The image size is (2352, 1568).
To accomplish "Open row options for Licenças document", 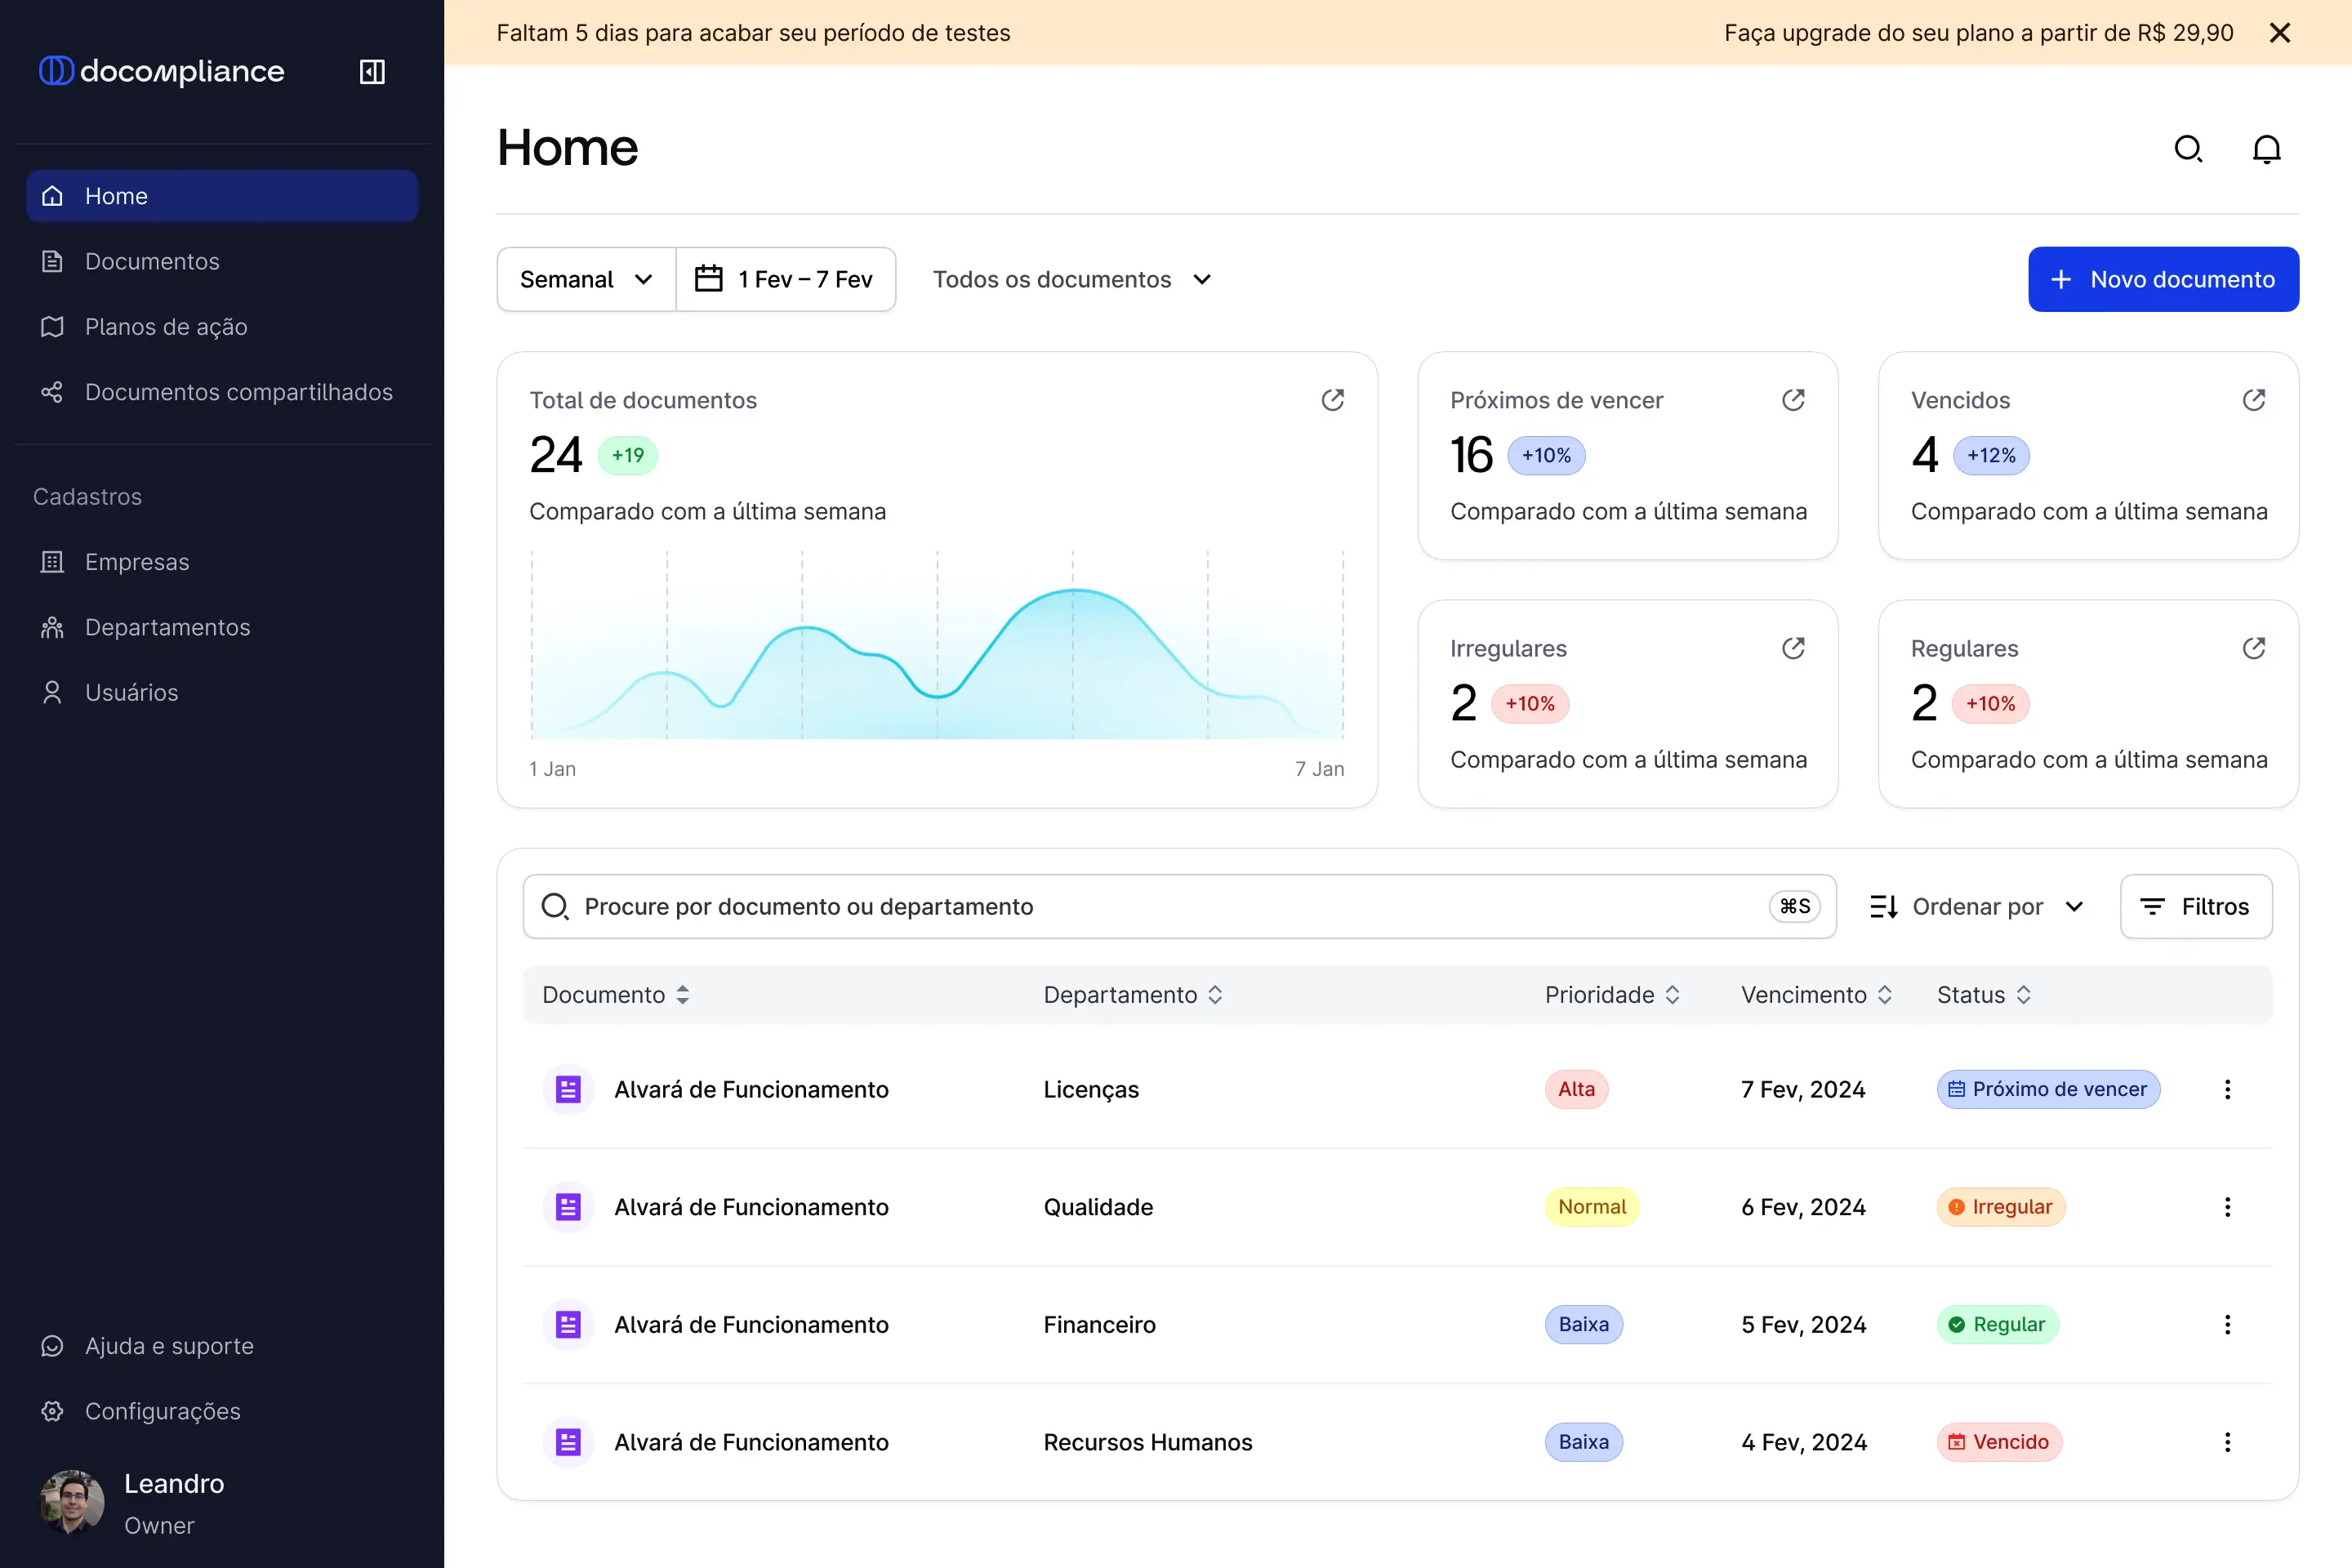I will point(2227,1089).
